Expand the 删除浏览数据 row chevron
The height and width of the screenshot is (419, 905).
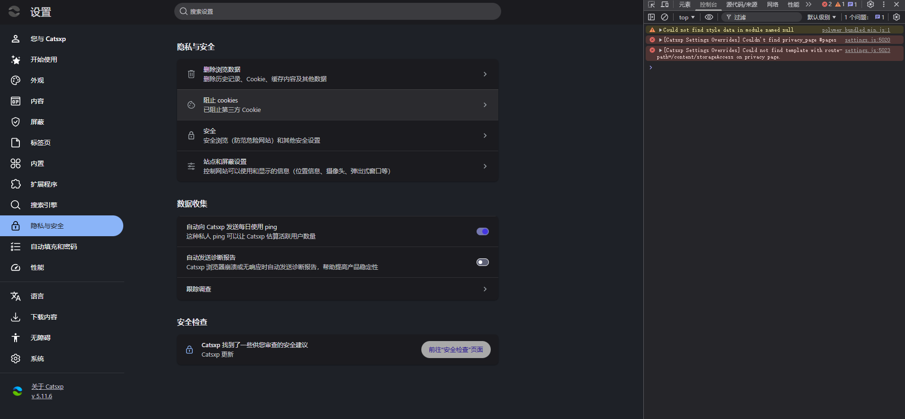pyautogui.click(x=485, y=74)
